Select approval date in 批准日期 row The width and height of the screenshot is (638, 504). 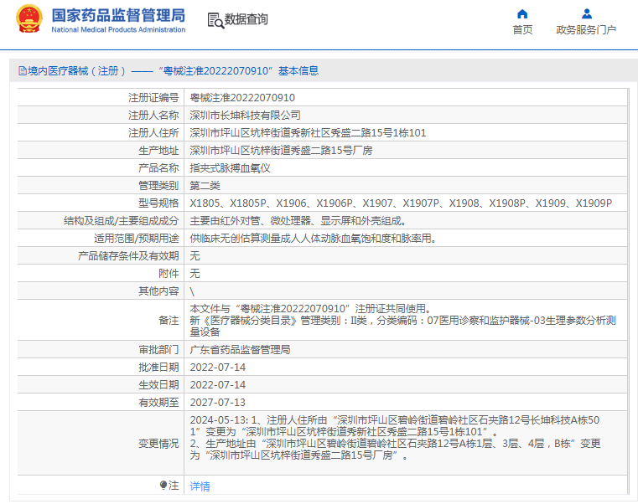[218, 367]
